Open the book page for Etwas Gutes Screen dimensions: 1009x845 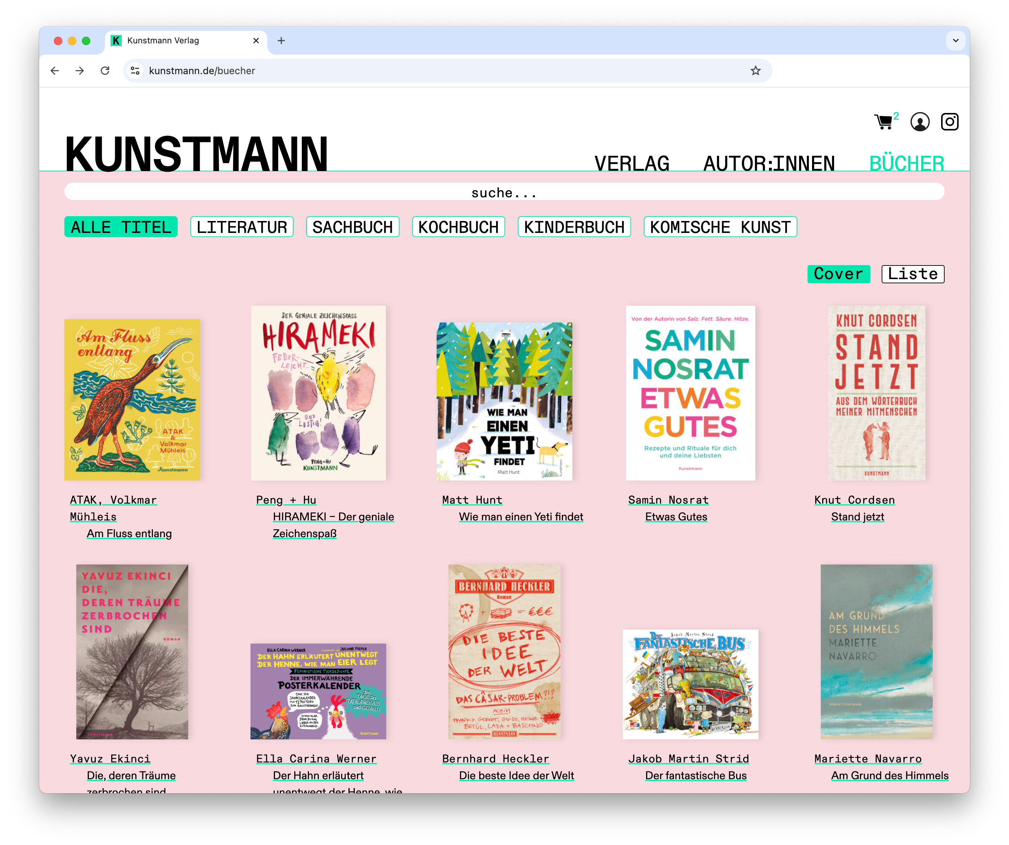(677, 517)
